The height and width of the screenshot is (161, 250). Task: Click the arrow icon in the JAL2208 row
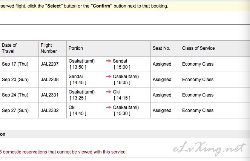[x=109, y=77]
